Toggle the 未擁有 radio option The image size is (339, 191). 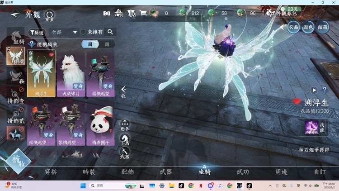[x=83, y=32]
